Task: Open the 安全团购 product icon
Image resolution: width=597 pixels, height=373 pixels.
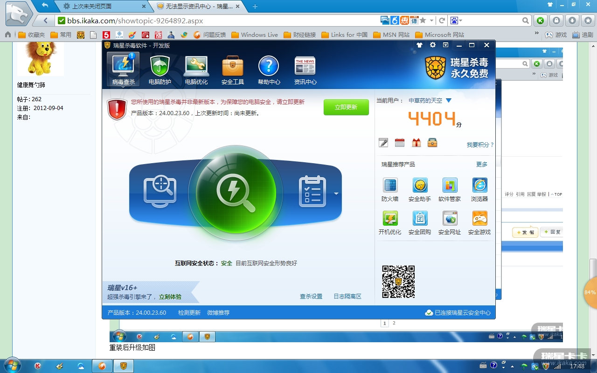Action: coord(420,223)
